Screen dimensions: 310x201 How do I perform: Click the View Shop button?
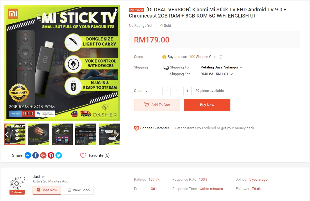[x=79, y=190]
